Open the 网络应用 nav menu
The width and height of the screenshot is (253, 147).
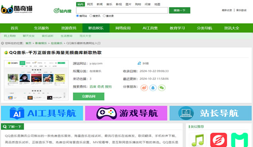click(123, 28)
